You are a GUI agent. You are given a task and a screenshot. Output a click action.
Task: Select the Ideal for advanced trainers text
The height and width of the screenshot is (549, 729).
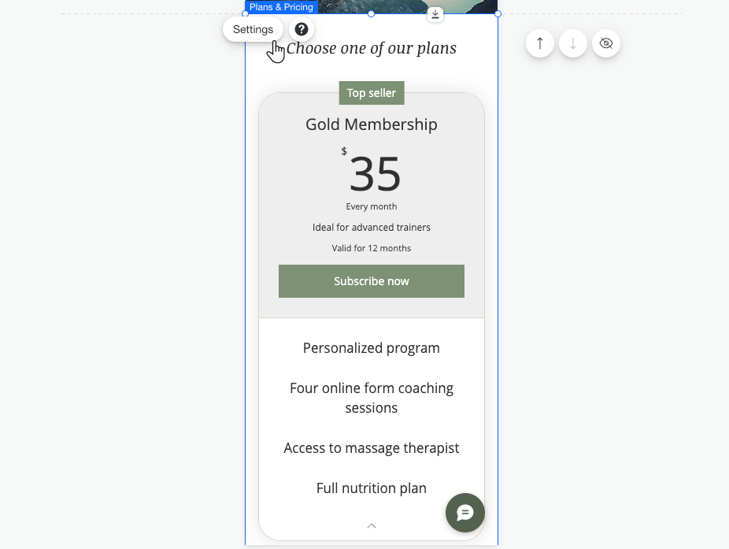371,227
